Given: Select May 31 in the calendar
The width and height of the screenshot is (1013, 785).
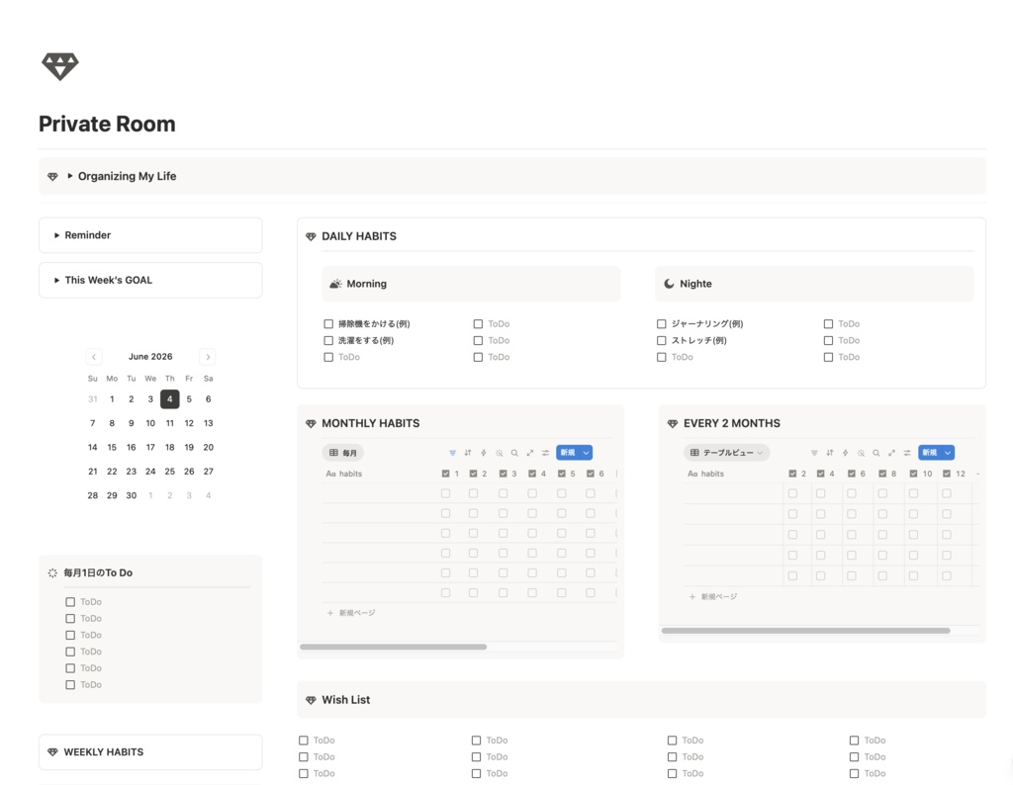Looking at the screenshot, I should (92, 399).
